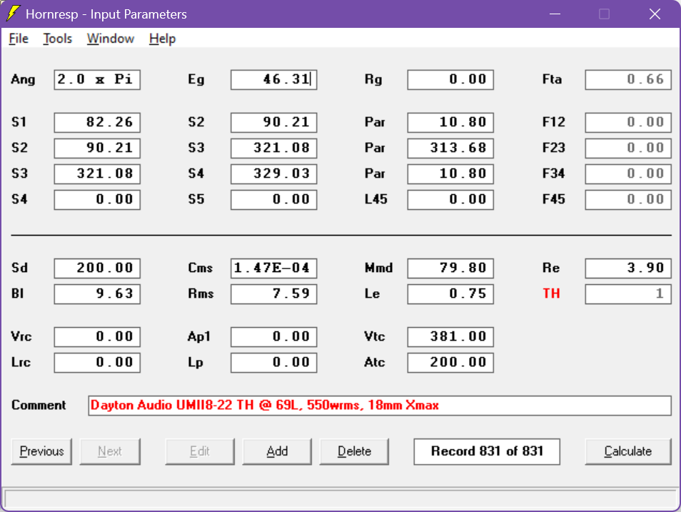
Task: Click the F12 field
Action: pyautogui.click(x=628, y=122)
